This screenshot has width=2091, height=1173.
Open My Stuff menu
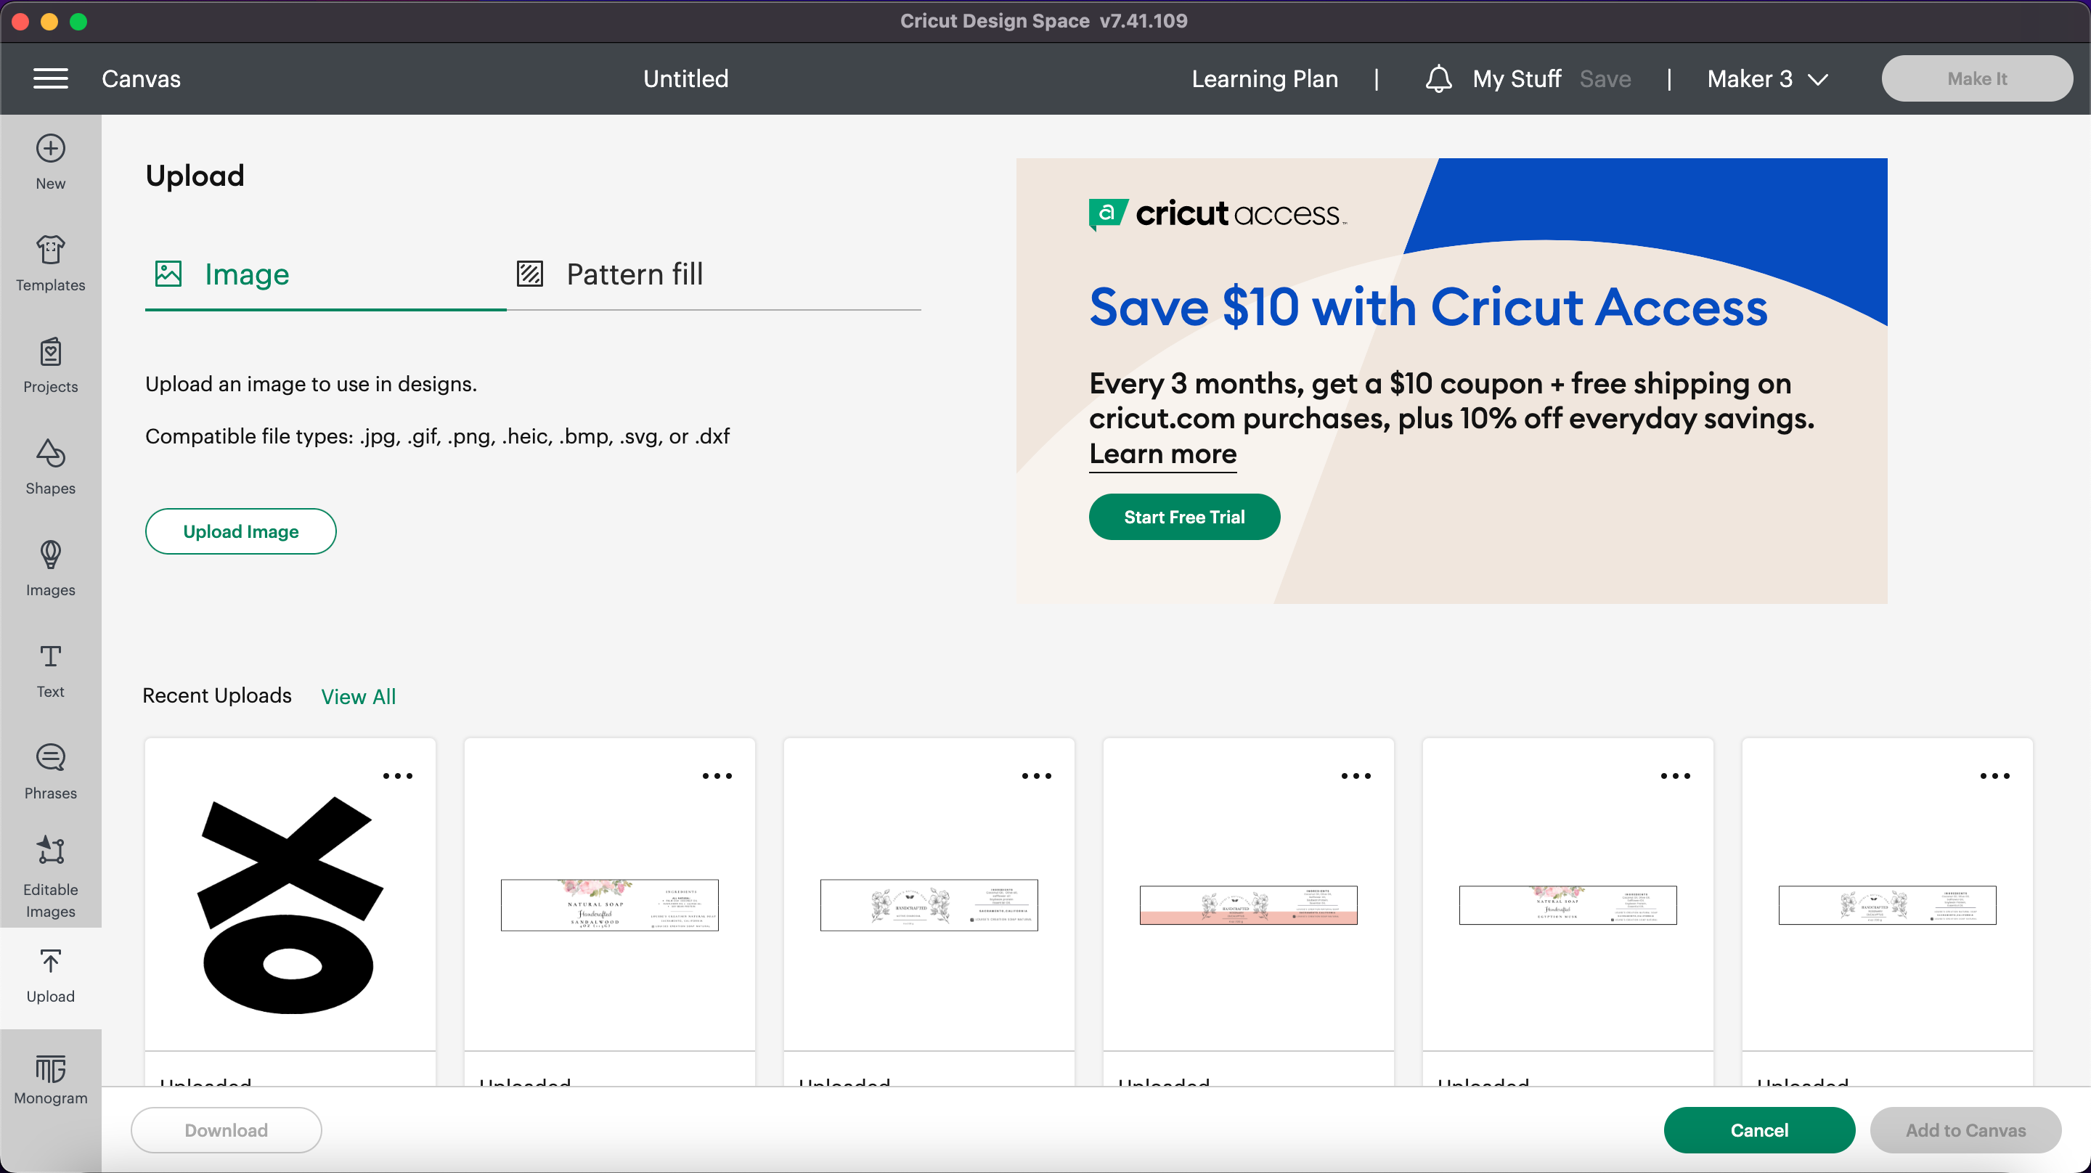click(1517, 78)
